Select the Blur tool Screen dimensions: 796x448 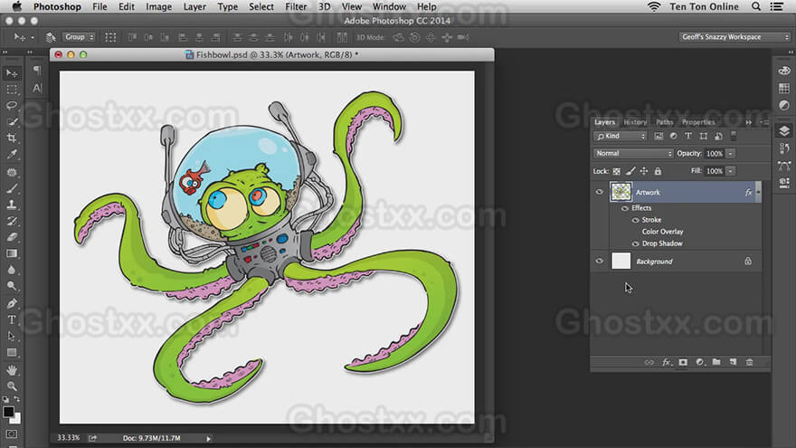[11, 270]
